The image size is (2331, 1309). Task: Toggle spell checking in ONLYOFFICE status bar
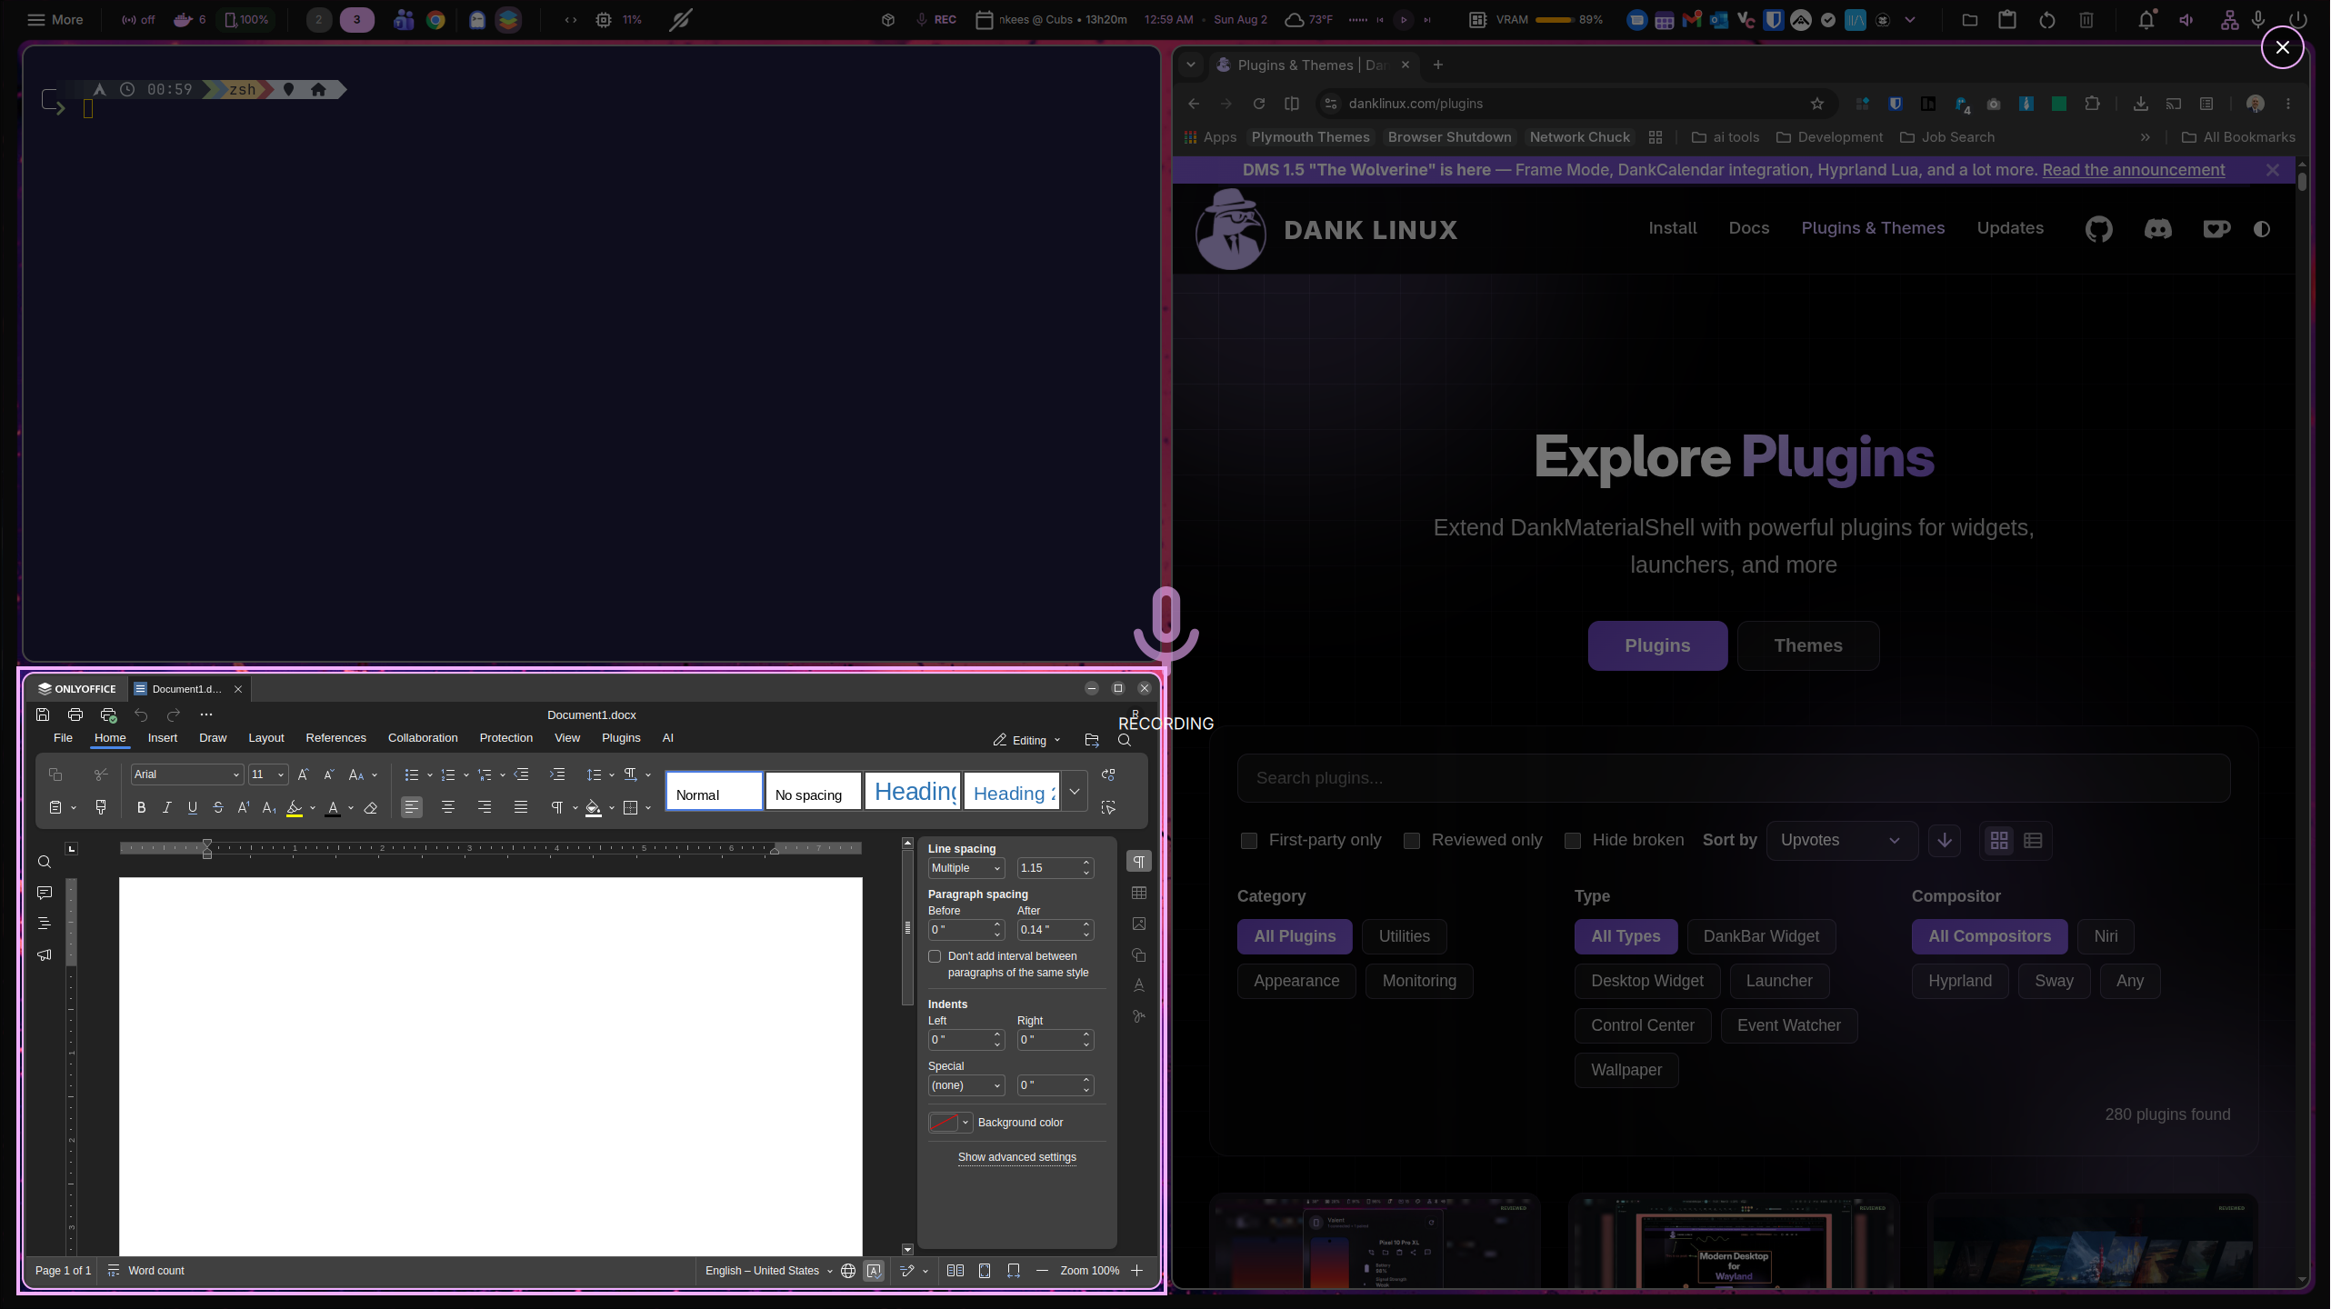[874, 1271]
